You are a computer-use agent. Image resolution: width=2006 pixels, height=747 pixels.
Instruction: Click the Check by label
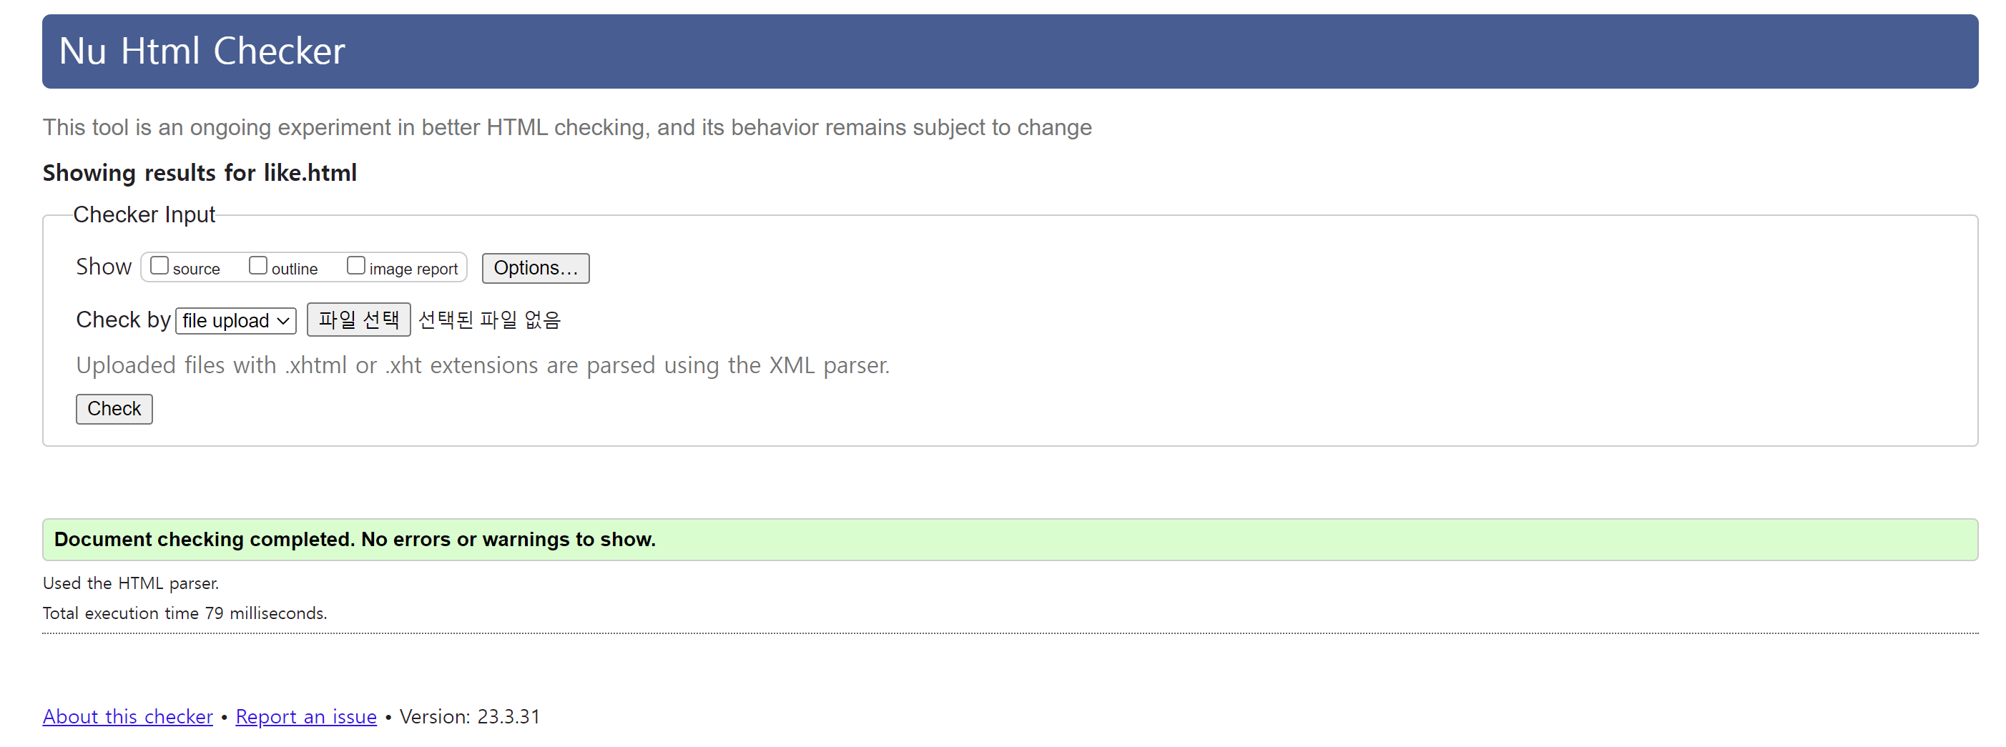tap(123, 320)
